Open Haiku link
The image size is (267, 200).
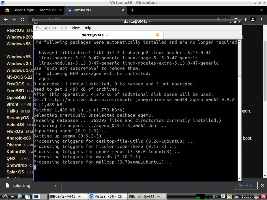click(x=12, y=111)
